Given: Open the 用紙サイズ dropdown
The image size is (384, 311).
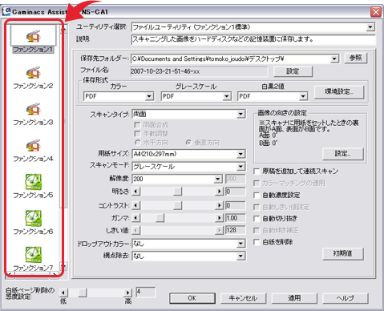Looking at the screenshot, I should tap(241, 154).
